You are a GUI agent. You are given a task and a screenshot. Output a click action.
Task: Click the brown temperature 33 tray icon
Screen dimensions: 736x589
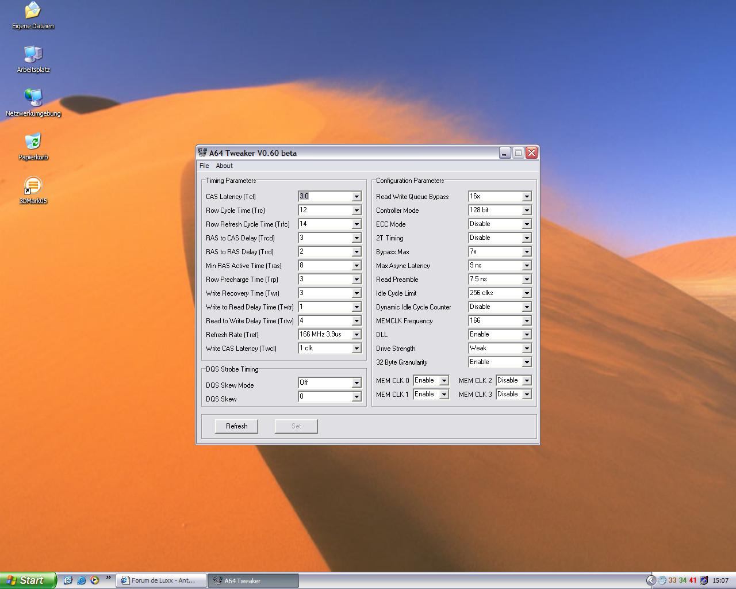pos(672,580)
